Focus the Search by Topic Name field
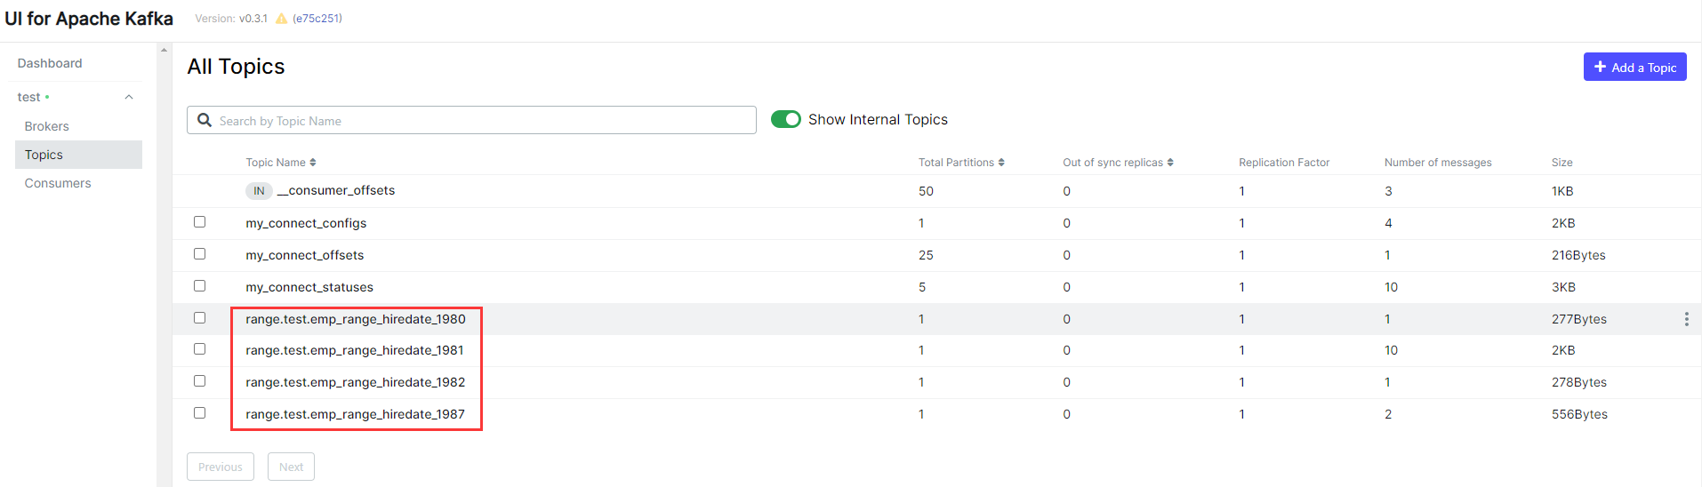The image size is (1702, 487). (x=480, y=121)
